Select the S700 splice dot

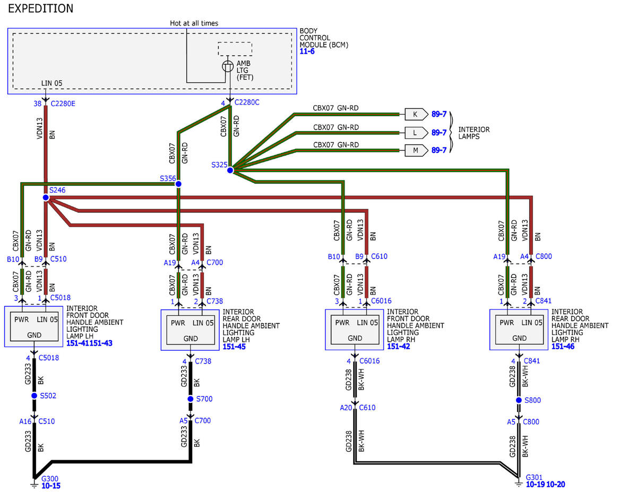coord(190,399)
